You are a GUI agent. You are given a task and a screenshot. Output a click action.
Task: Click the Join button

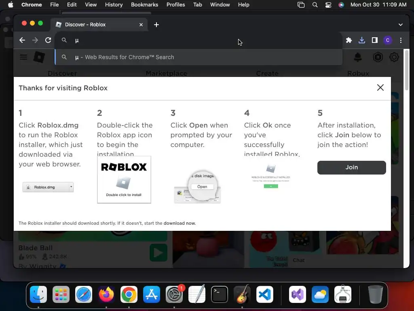(x=351, y=167)
